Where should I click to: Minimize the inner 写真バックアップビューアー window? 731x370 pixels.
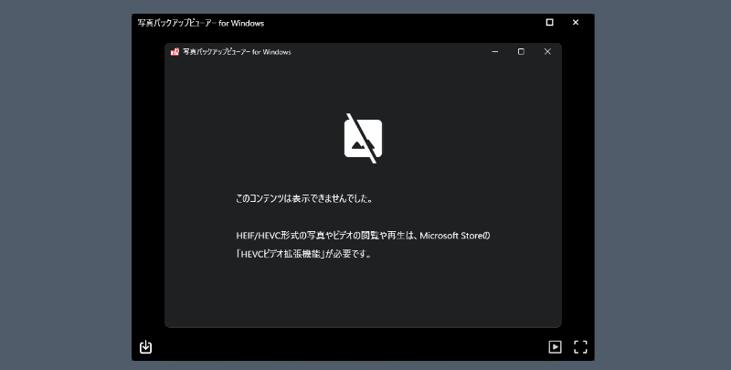point(495,52)
